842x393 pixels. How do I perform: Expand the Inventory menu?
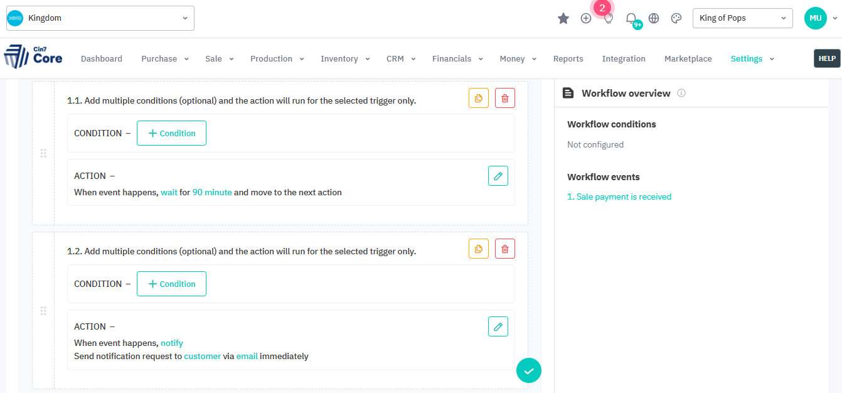(x=344, y=58)
